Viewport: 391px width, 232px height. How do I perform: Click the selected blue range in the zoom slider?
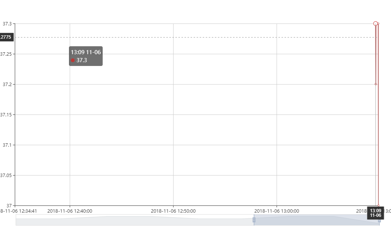pos(317,220)
